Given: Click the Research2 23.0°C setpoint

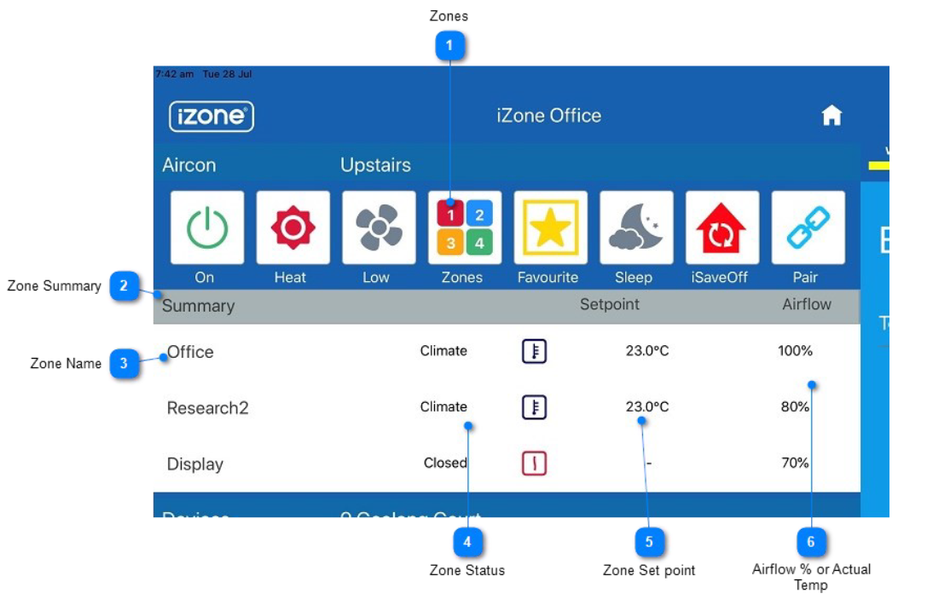Looking at the screenshot, I should [x=647, y=407].
